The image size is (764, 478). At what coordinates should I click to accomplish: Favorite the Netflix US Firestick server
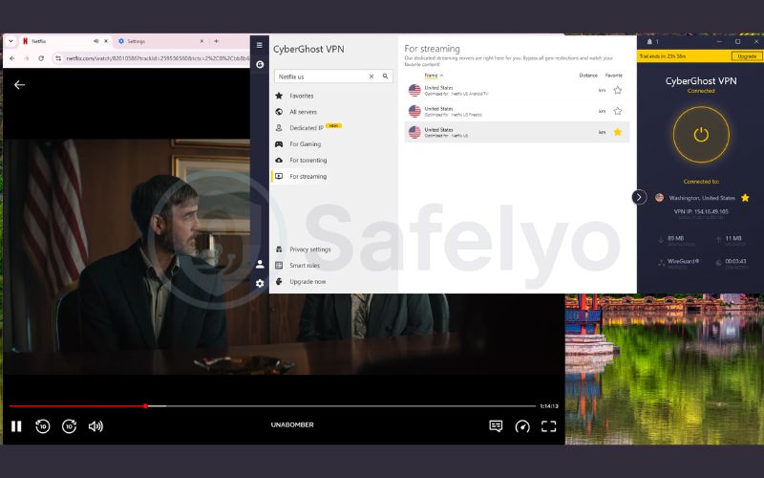(x=617, y=111)
